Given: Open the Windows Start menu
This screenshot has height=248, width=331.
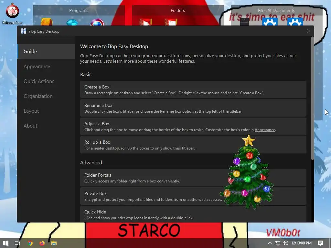Looking at the screenshot, I should [6, 243].
